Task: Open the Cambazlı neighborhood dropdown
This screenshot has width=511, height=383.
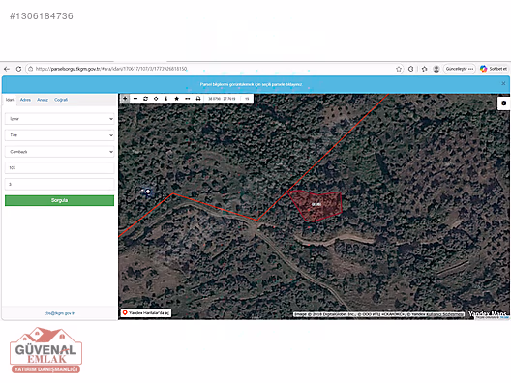Action: pos(60,152)
